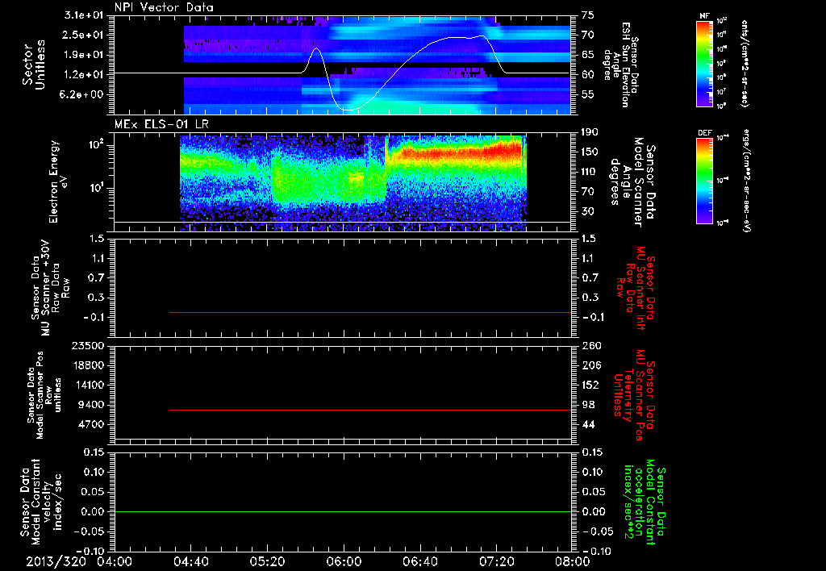
Task: Click the 06:00 time axis label
Action: [344, 561]
